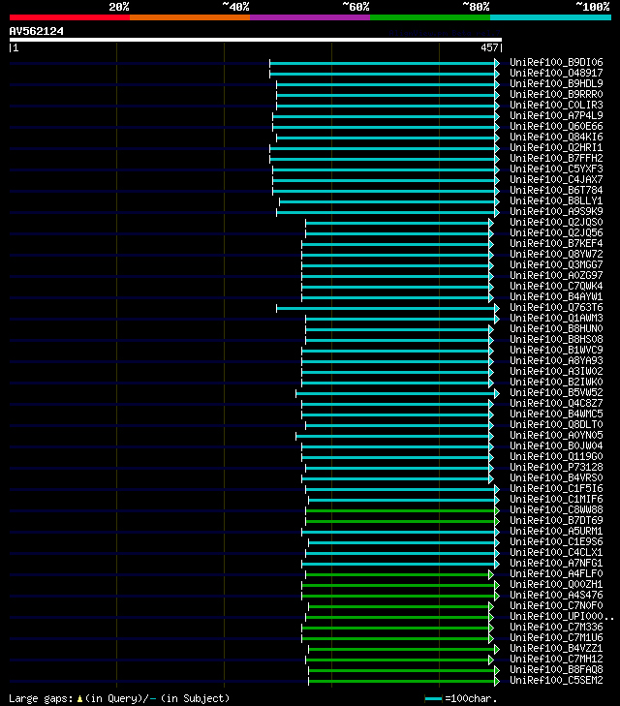The image size is (620, 706).
Task: Select label UniRef100_Q1AWM3
Action: (556, 318)
